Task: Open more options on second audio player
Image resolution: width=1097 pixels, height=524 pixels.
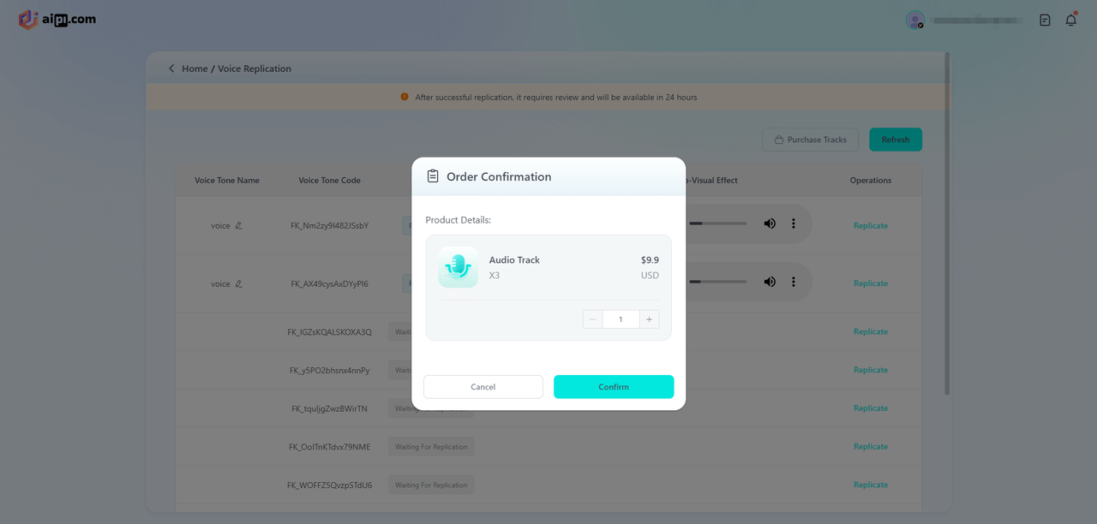Action: [794, 282]
